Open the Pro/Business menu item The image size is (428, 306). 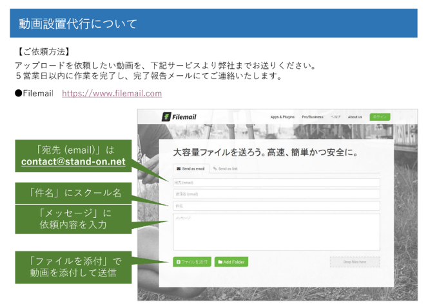(313, 117)
